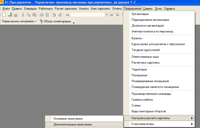Select Дополнительные начисления submenu item

[x=84, y=124]
